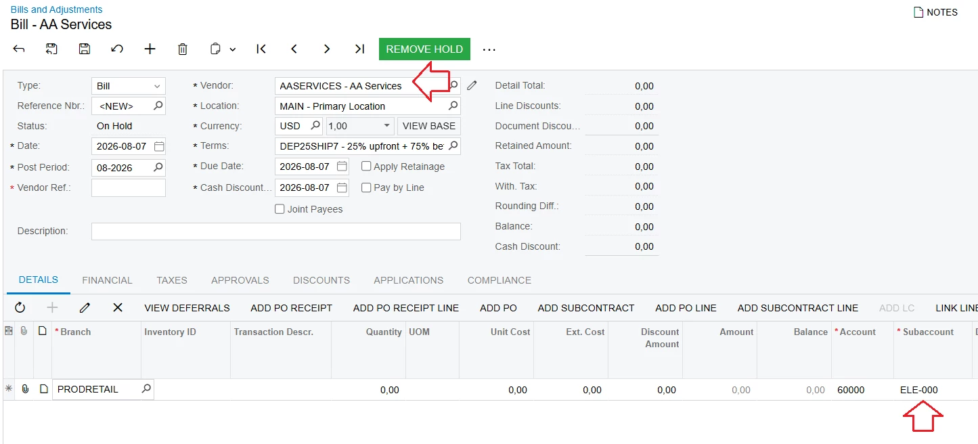Click ADD PO RECEIPT LINE
This screenshot has height=444, width=978.
click(x=406, y=308)
